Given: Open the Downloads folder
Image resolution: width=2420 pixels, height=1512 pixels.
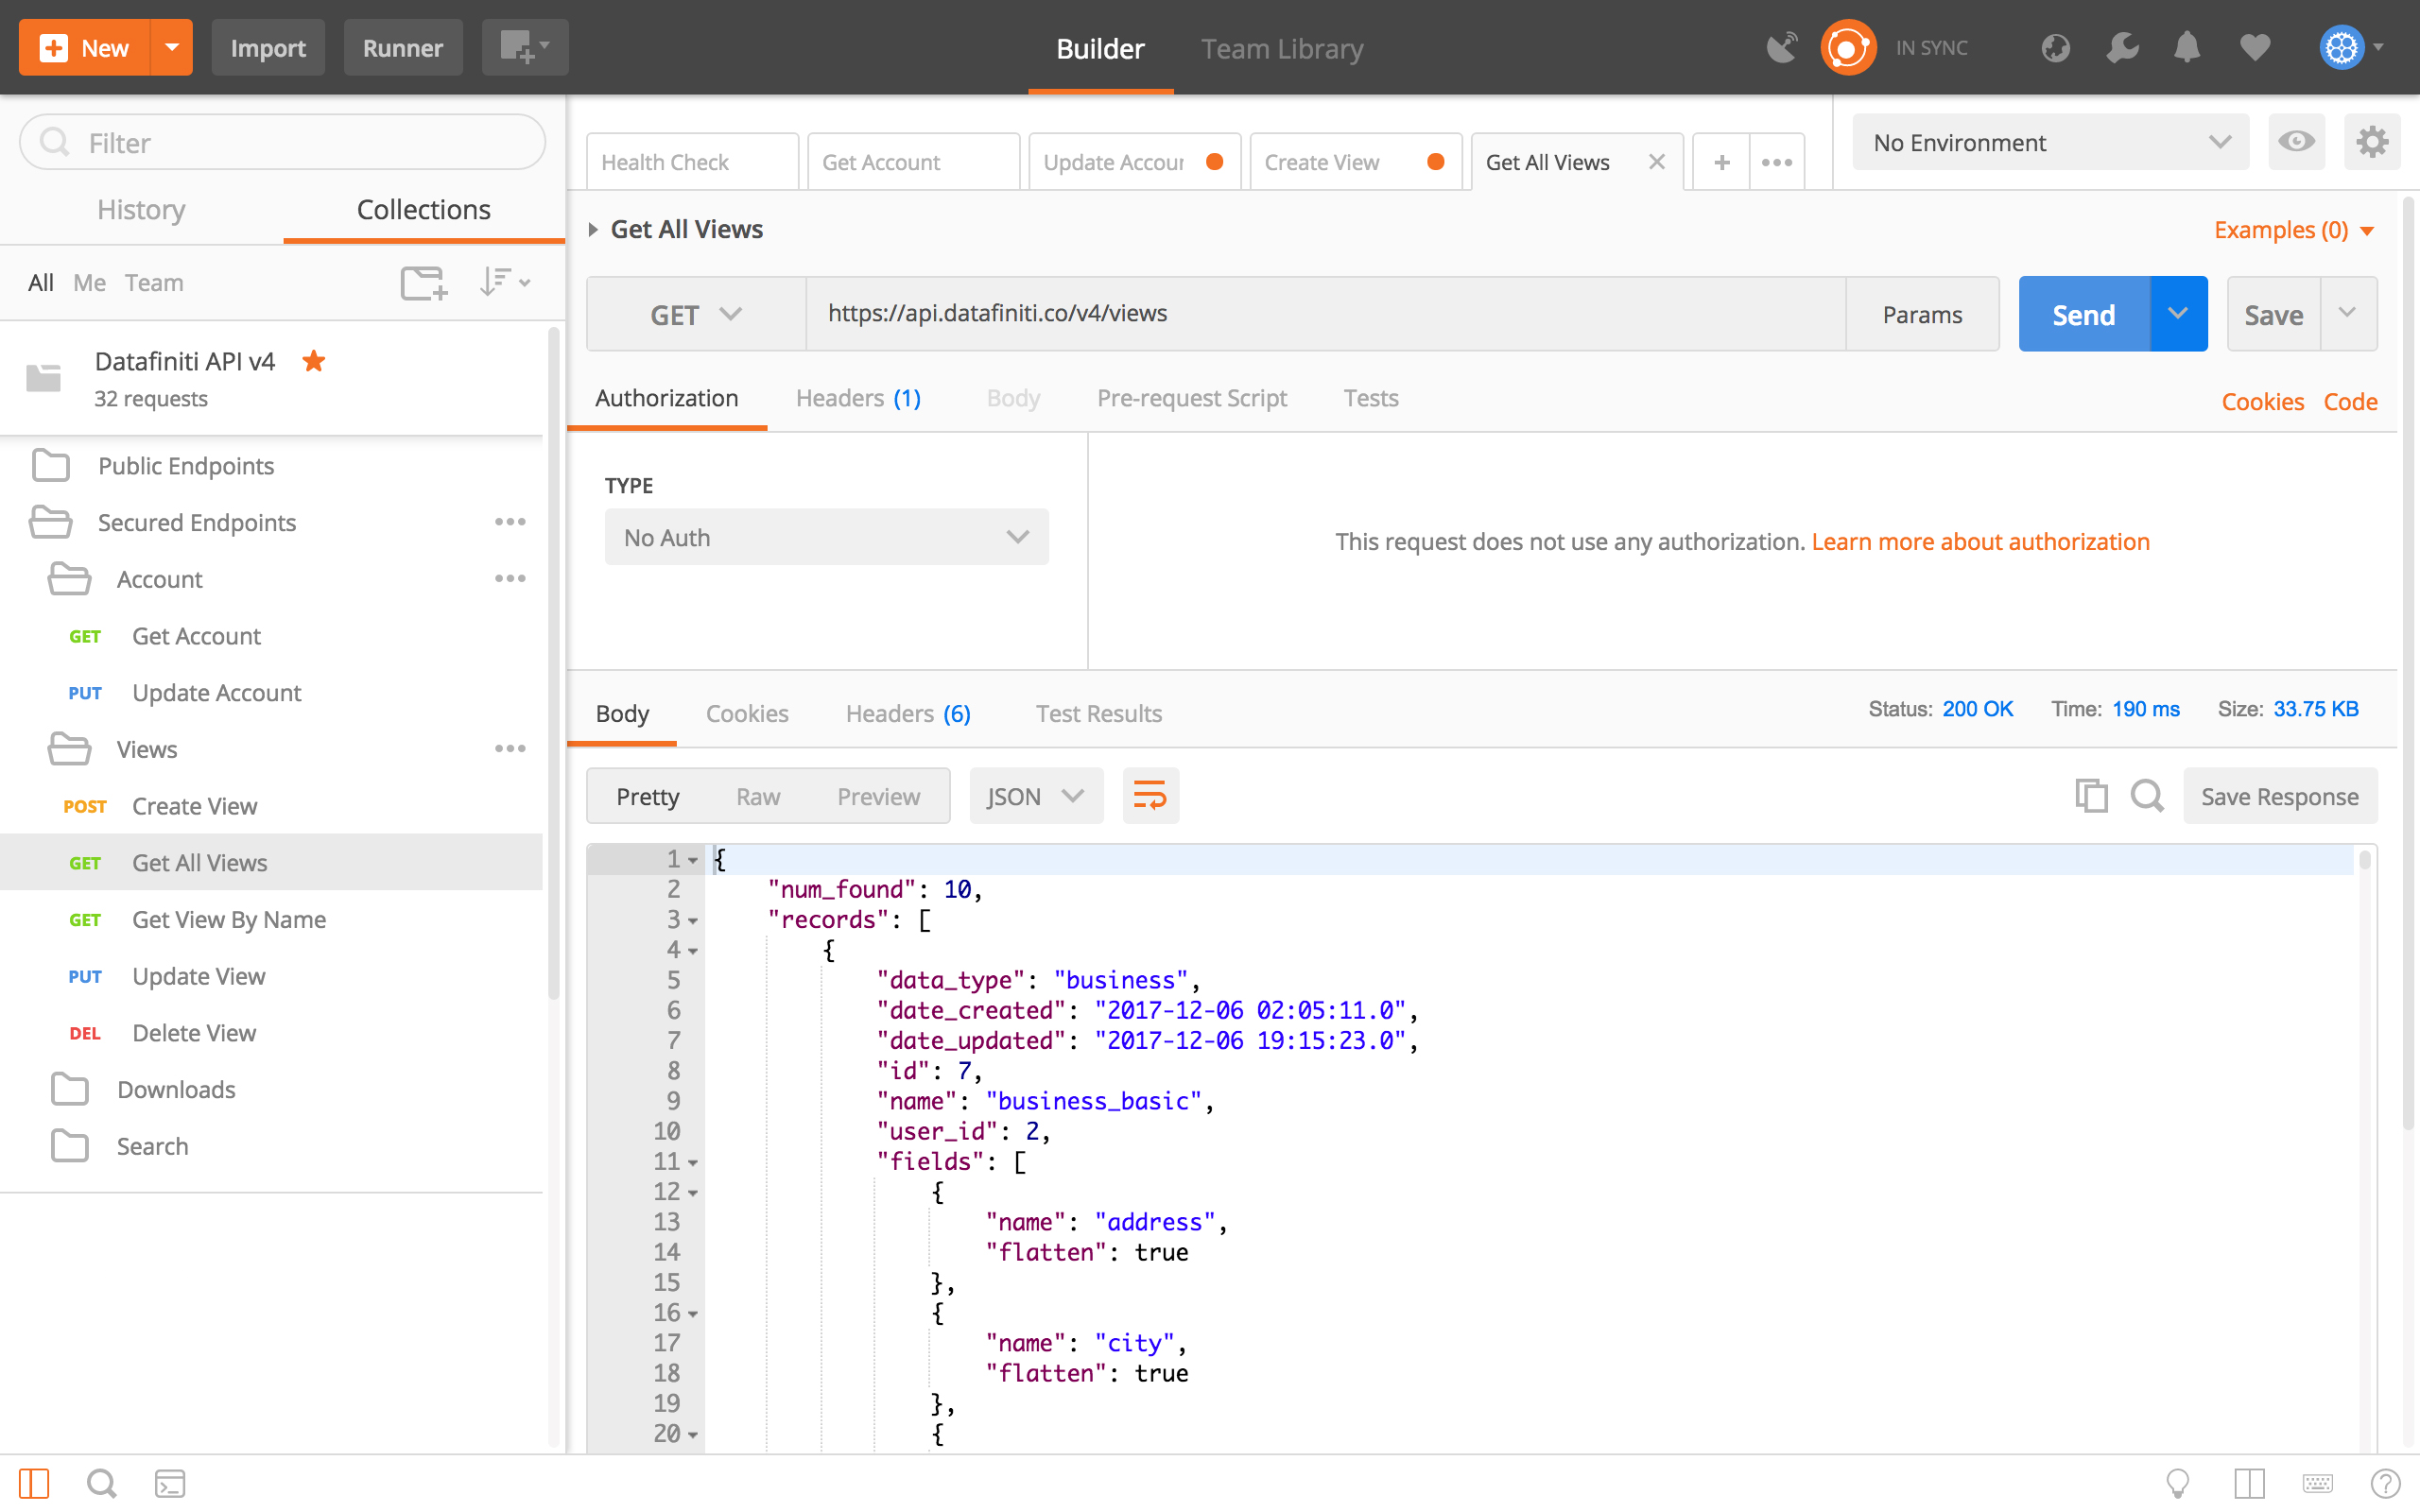Looking at the screenshot, I should point(271,1090).
